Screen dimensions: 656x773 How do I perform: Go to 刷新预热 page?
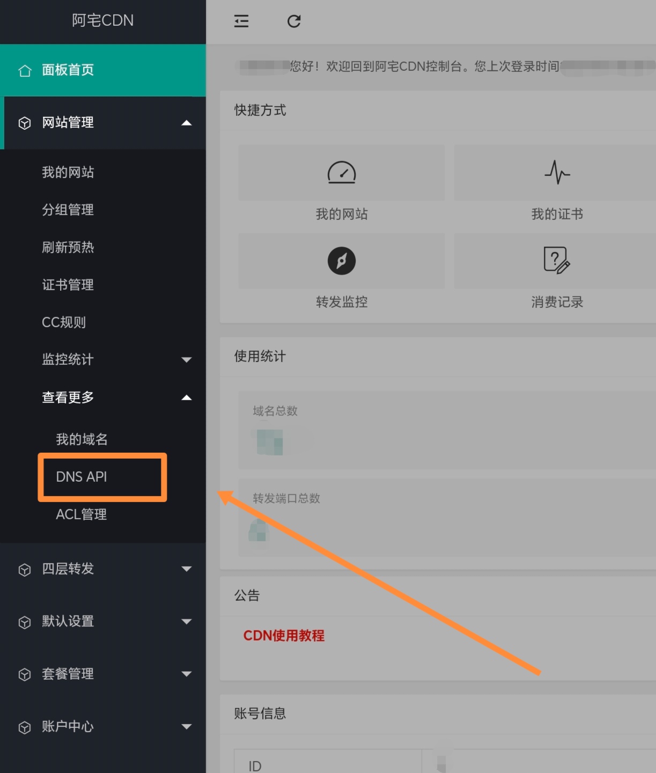(x=68, y=247)
